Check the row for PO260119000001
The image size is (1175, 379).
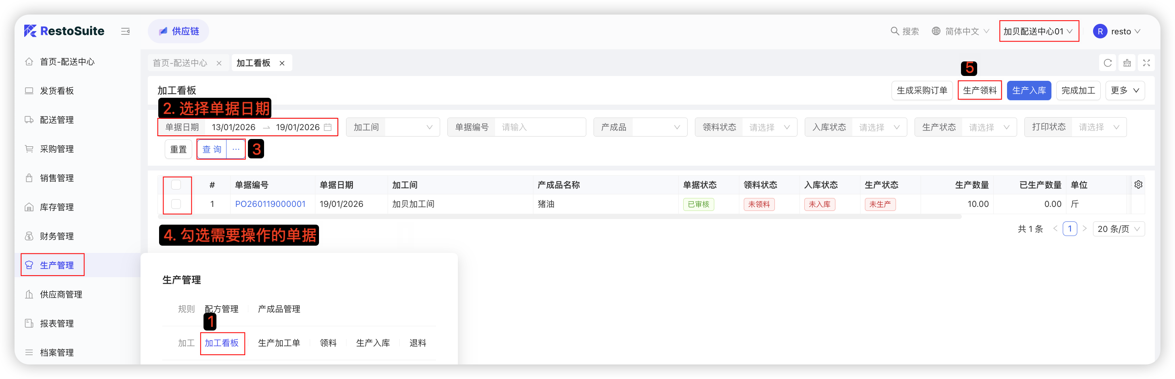pos(176,204)
